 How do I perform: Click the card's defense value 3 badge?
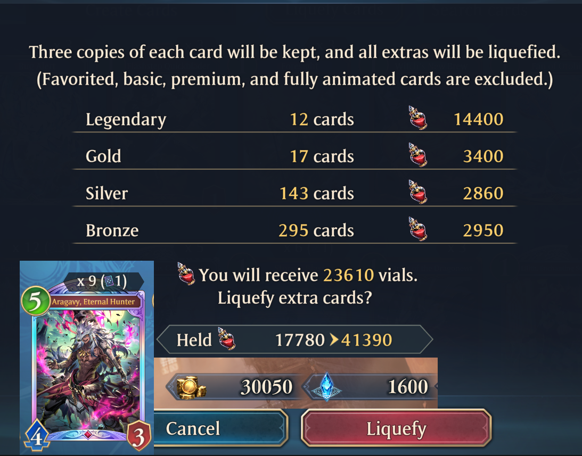point(139,436)
